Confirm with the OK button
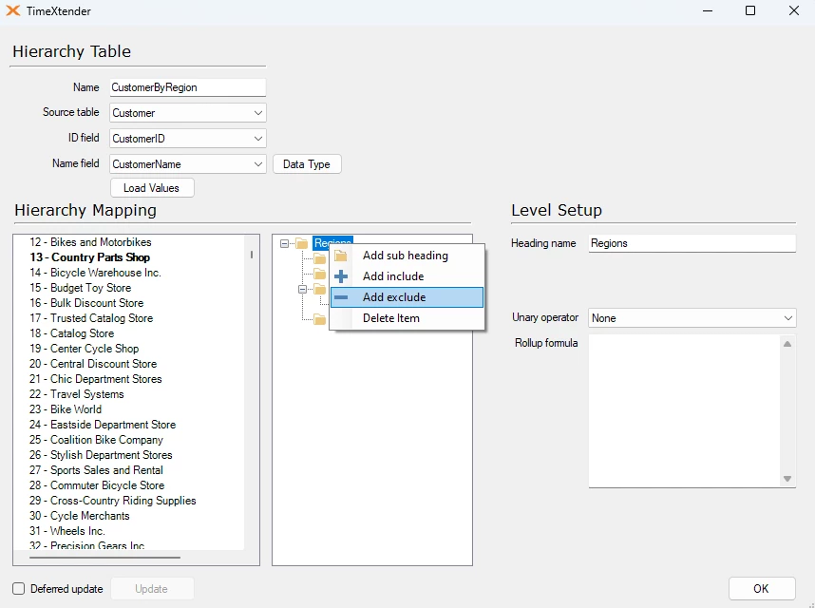The width and height of the screenshot is (815, 608). coord(761,589)
